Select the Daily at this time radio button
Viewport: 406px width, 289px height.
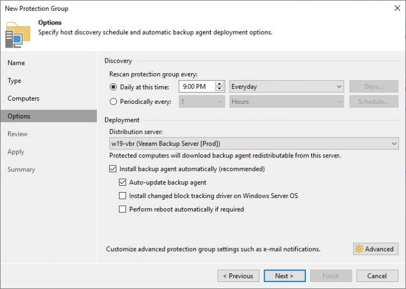(113, 87)
